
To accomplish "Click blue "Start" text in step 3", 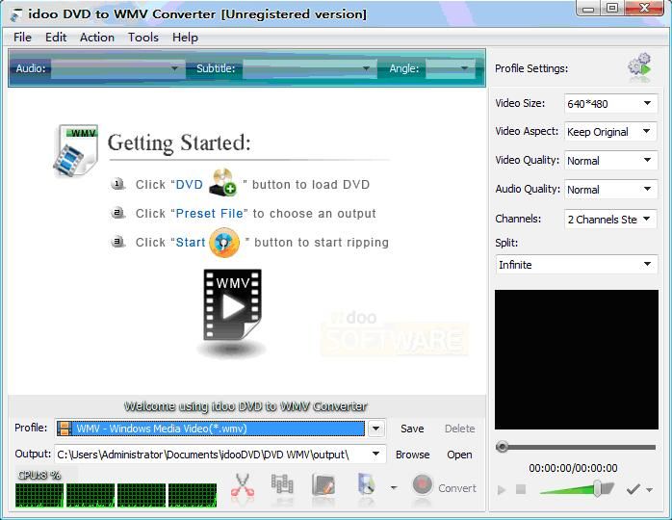I will point(191,243).
